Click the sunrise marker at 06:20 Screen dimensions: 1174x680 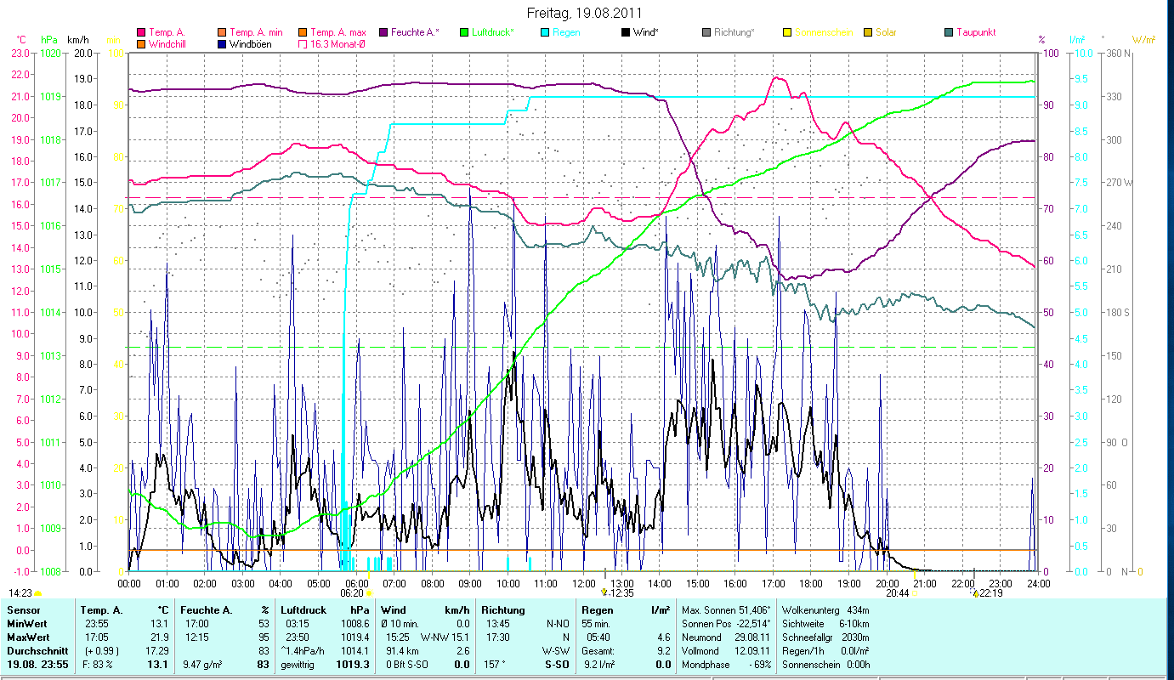[369, 592]
